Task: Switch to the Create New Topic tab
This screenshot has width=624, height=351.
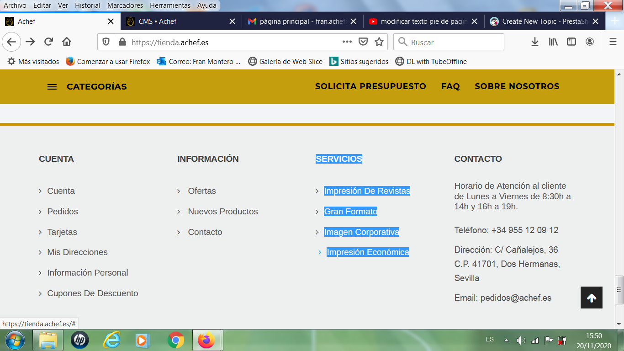Action: tap(545, 21)
